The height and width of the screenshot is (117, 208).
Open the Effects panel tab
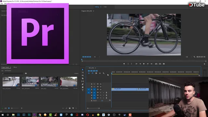pos(15,67)
